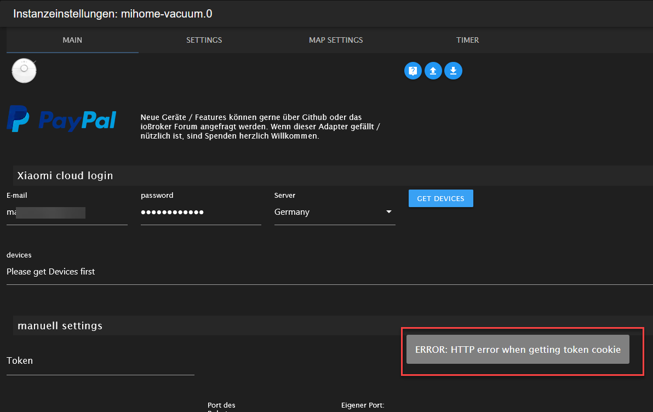Click the donation text about Github requests
Screen dimensions: 653x412
[260, 127]
